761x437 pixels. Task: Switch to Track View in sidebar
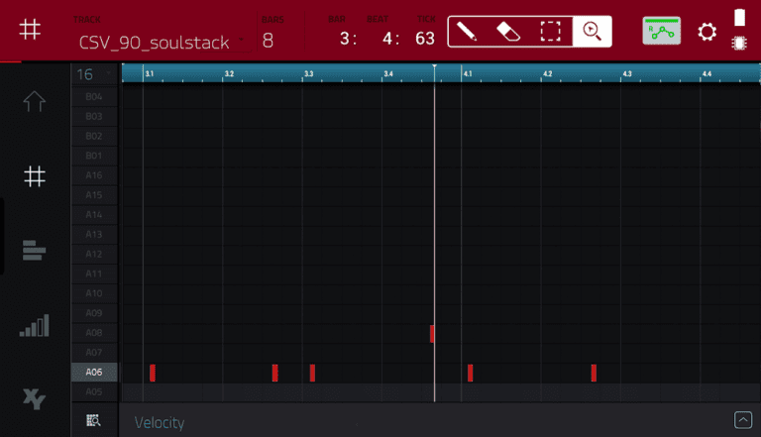coord(34,252)
